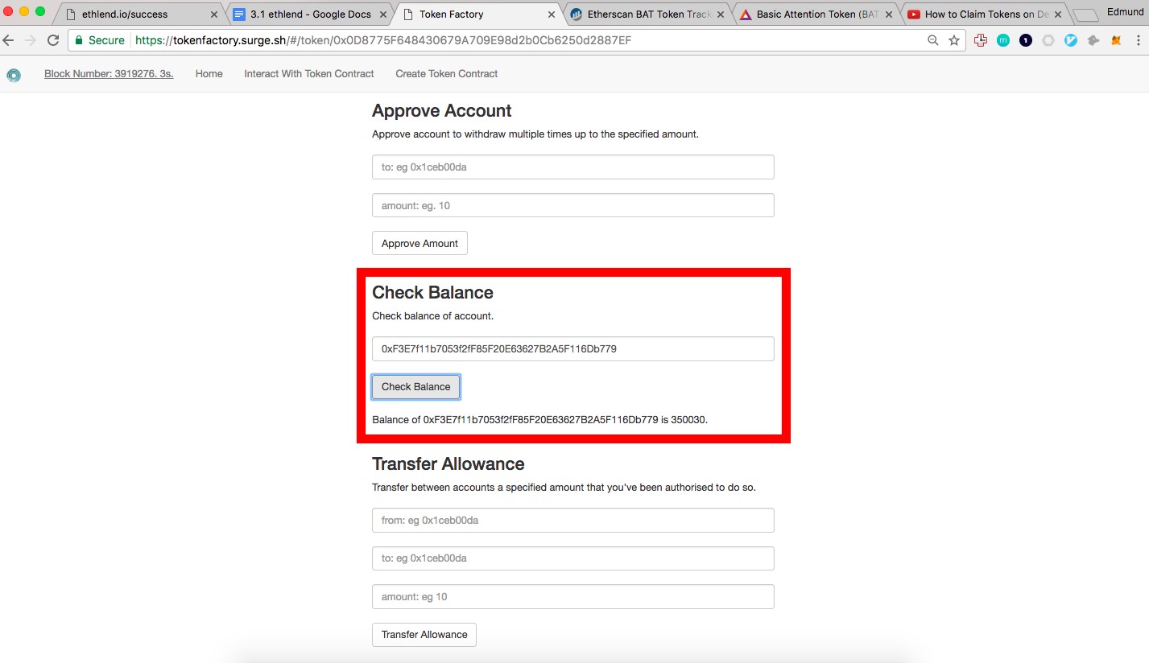Click the dark circle '1' extension icon
This screenshot has height=663, width=1149.
[1026, 40]
